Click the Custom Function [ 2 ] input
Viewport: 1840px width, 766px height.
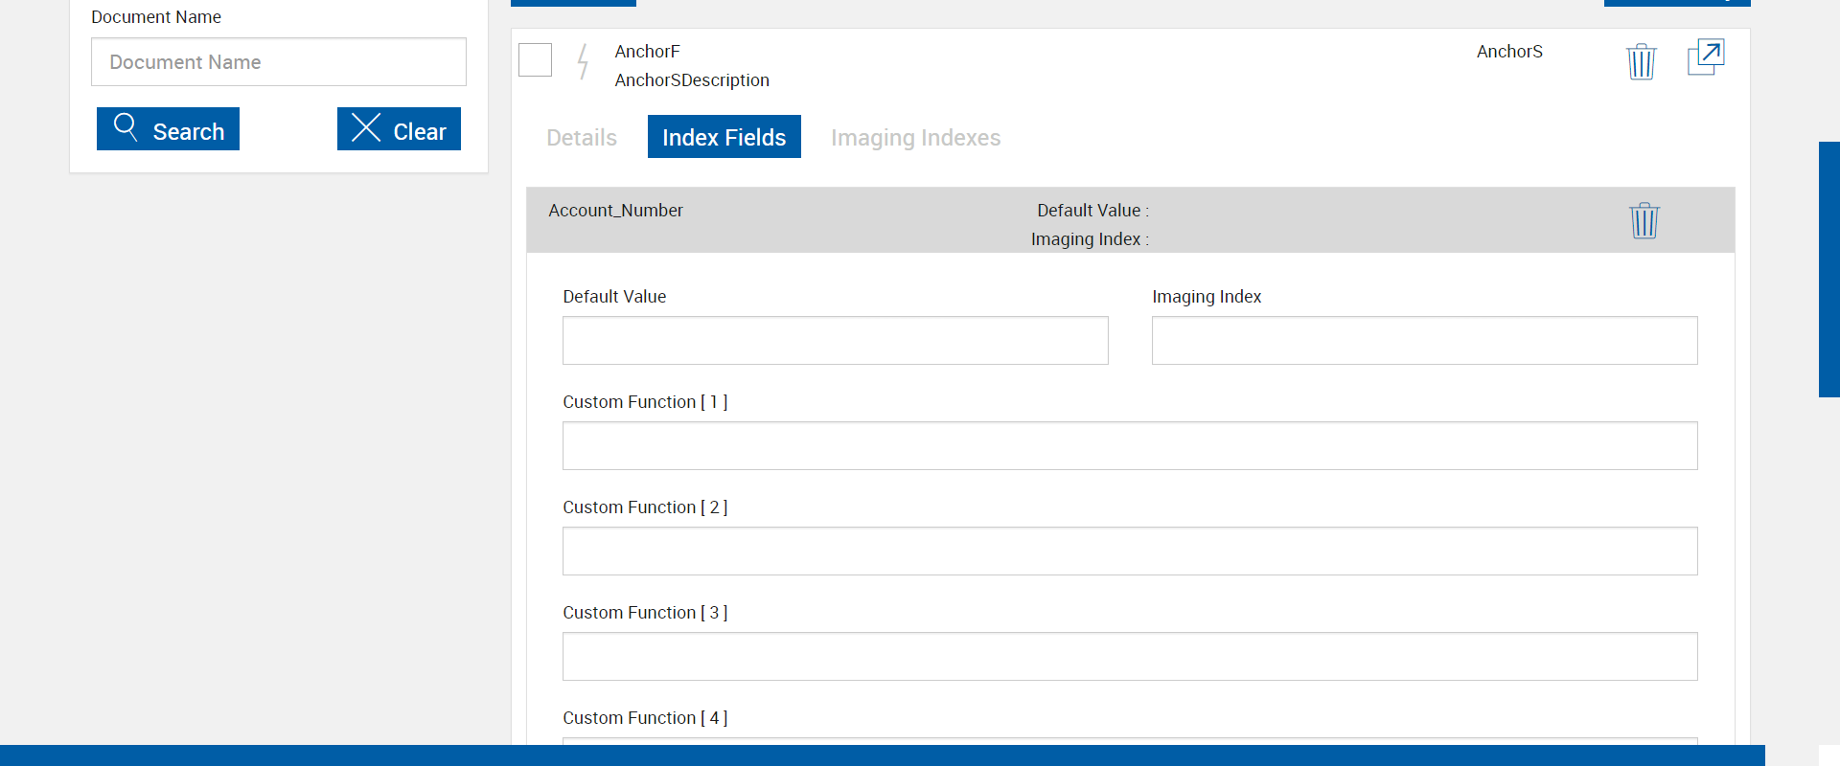click(x=1129, y=552)
